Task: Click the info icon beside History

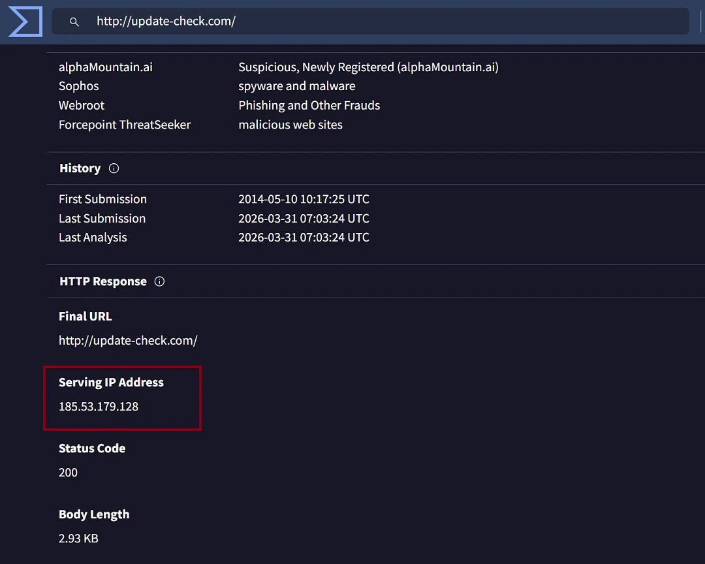Action: coord(114,168)
